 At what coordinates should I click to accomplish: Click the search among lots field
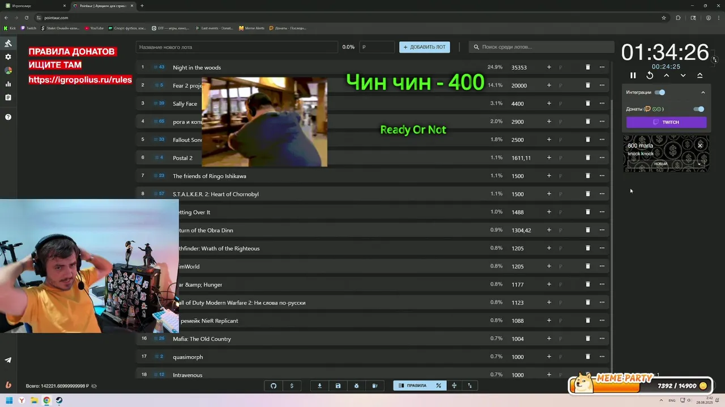pos(541,47)
